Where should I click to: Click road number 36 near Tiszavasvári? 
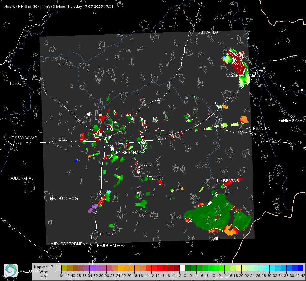[19, 144]
